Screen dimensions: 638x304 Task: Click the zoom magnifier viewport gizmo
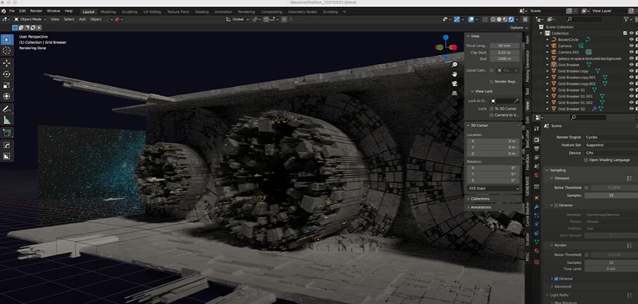click(x=454, y=65)
